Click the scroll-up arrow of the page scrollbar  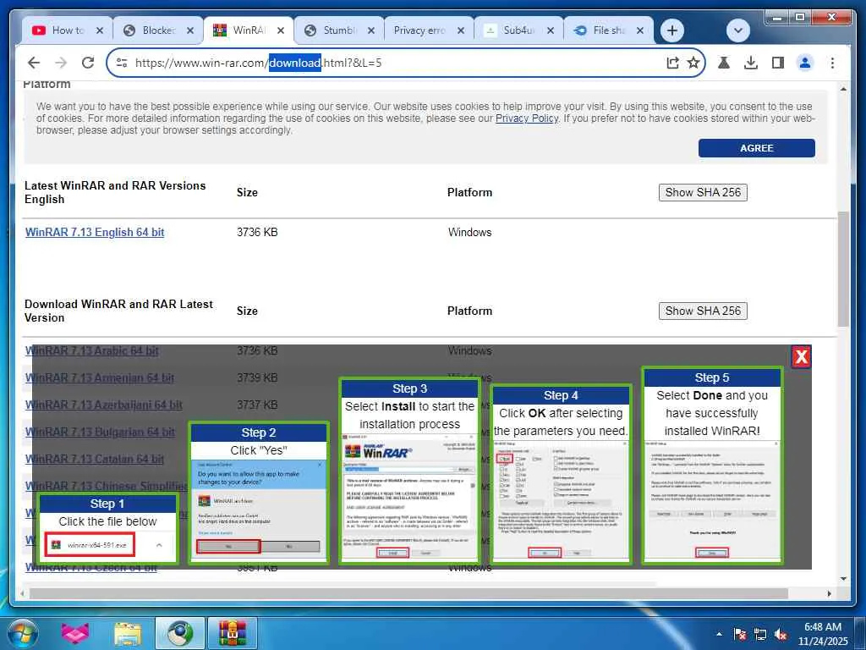(x=843, y=89)
